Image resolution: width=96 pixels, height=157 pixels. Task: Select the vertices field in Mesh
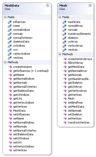[x=73, y=50]
